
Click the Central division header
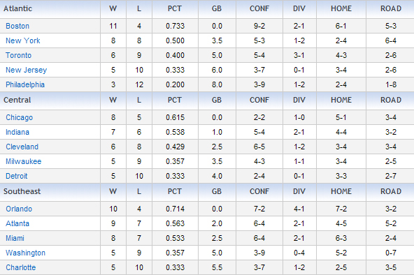coord(17,100)
